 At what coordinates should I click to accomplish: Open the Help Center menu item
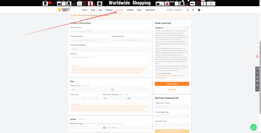click(150, 10)
